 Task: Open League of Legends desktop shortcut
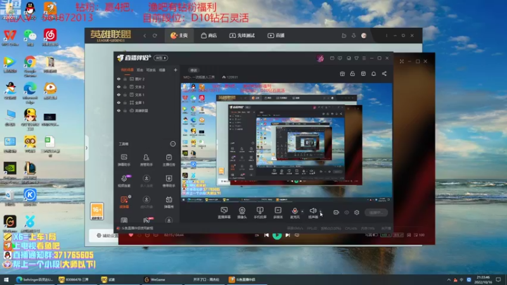point(30,172)
